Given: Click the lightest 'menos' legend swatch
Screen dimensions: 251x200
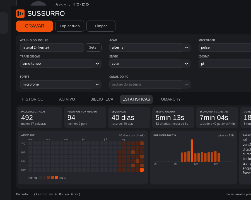Looking at the screenshot, I should click(41, 177).
